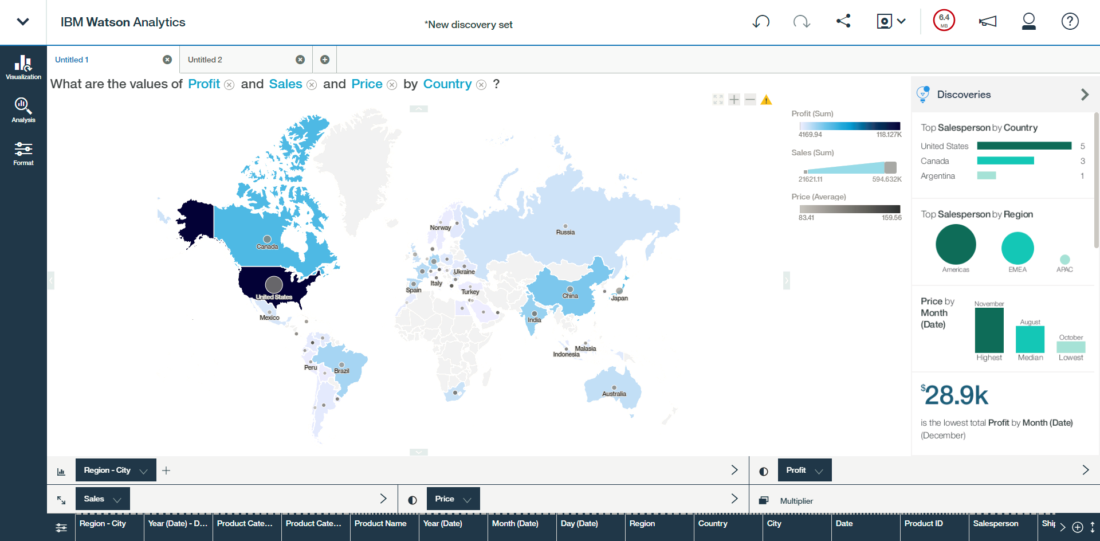Click the map top collapse handle
This screenshot has width=1100, height=541.
(419, 109)
